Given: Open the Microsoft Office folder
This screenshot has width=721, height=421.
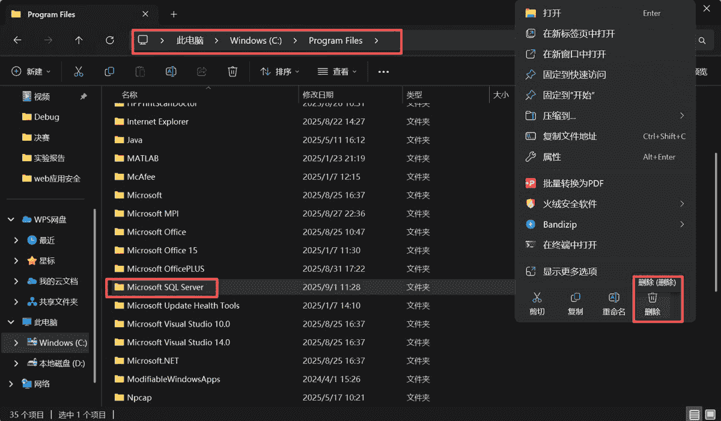Looking at the screenshot, I should [x=156, y=232].
